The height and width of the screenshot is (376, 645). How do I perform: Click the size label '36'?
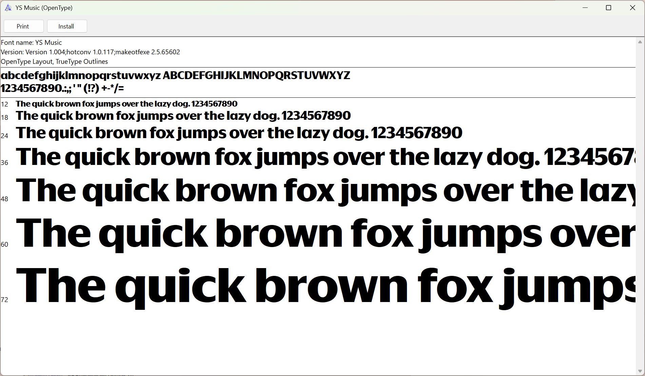pos(4,163)
